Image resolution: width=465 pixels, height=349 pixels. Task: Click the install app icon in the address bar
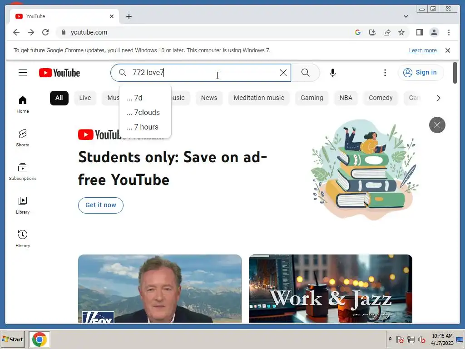coord(372,32)
